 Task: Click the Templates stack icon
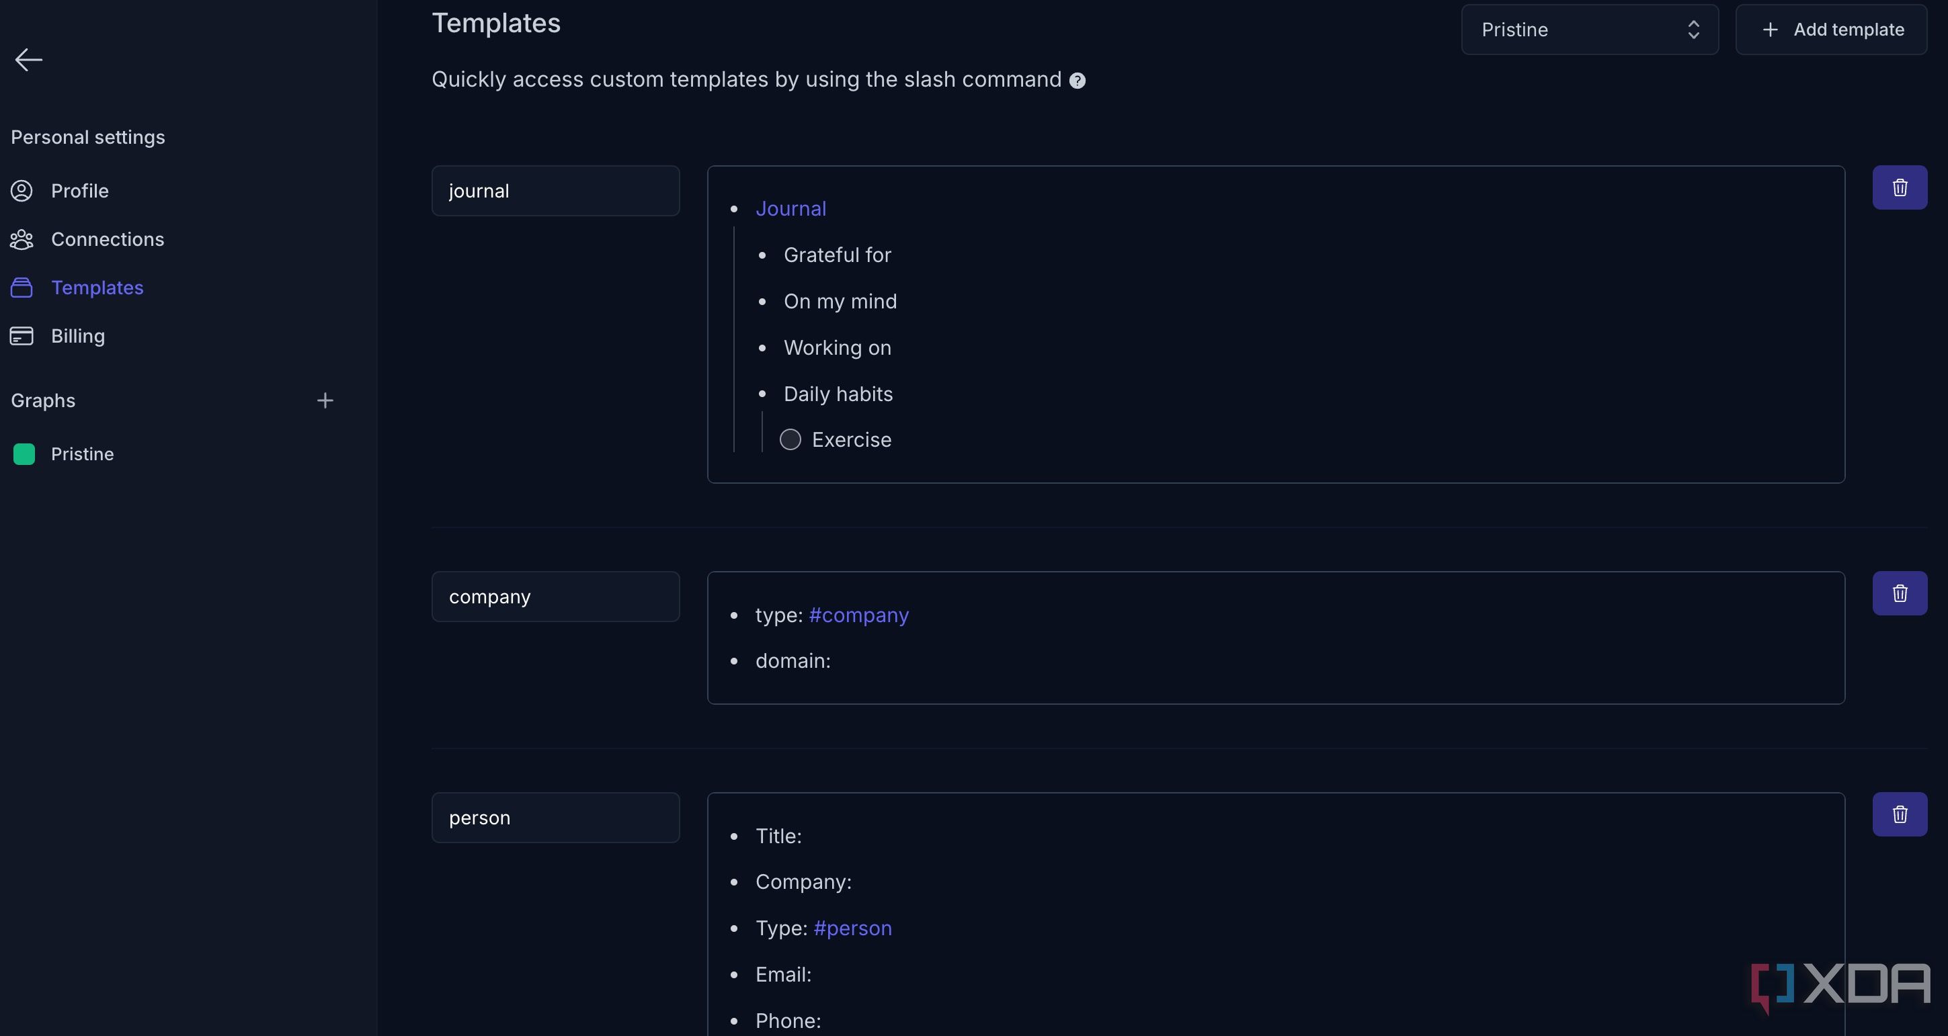(x=22, y=288)
